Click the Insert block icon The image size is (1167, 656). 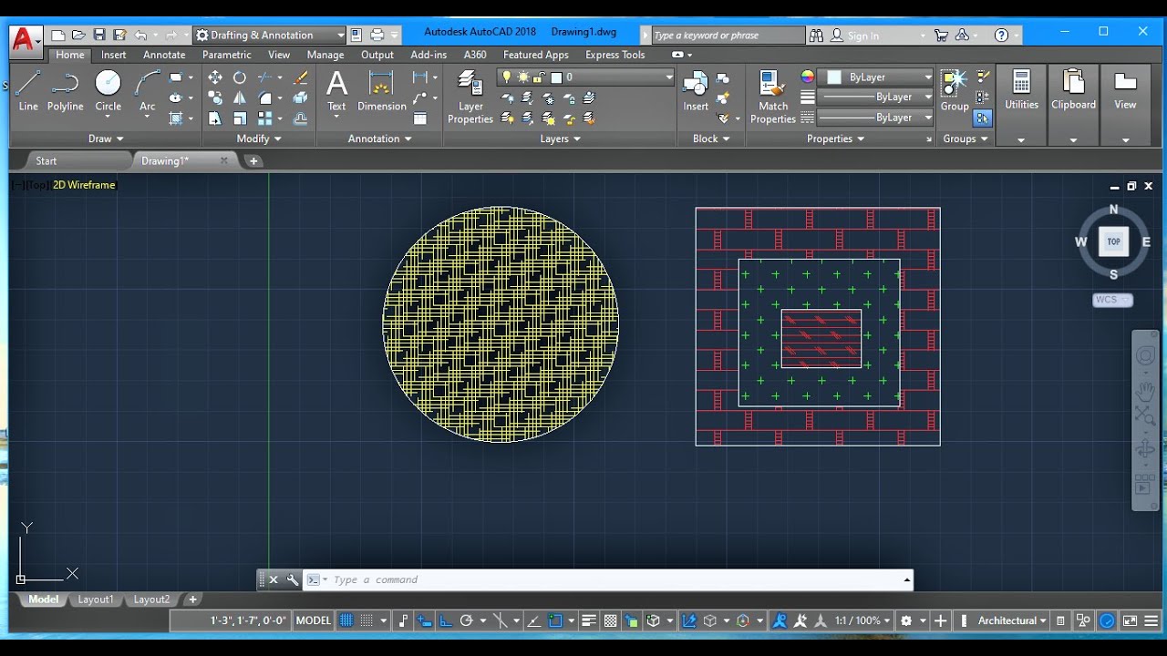pos(696,90)
